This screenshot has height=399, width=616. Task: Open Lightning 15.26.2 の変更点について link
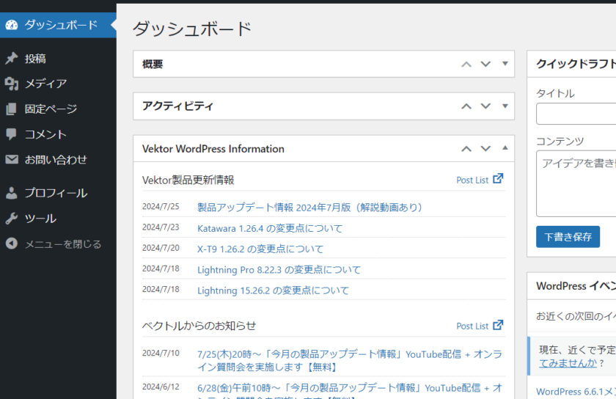pyautogui.click(x=273, y=290)
